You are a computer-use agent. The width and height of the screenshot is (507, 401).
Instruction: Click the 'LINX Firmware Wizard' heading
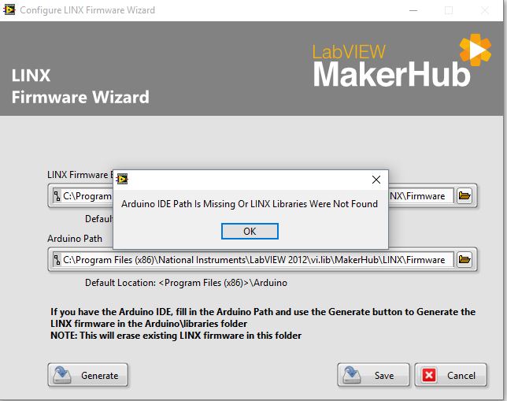click(80, 86)
